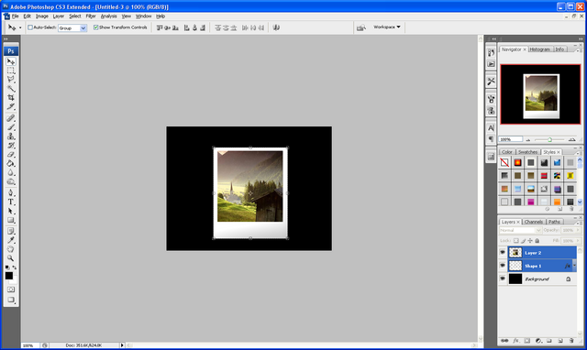Screen dimensions: 587x350
Task: Open Auto-Select Group dropdown
Action: point(72,28)
